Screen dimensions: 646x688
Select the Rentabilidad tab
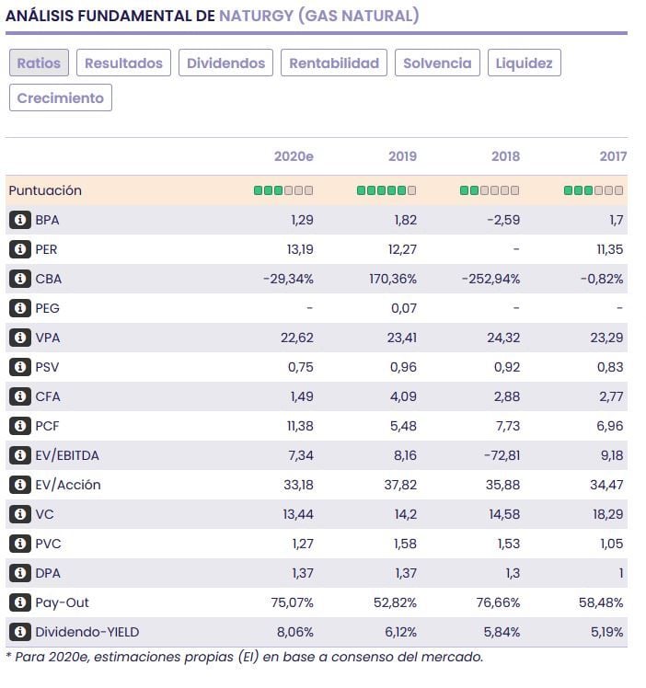334,63
